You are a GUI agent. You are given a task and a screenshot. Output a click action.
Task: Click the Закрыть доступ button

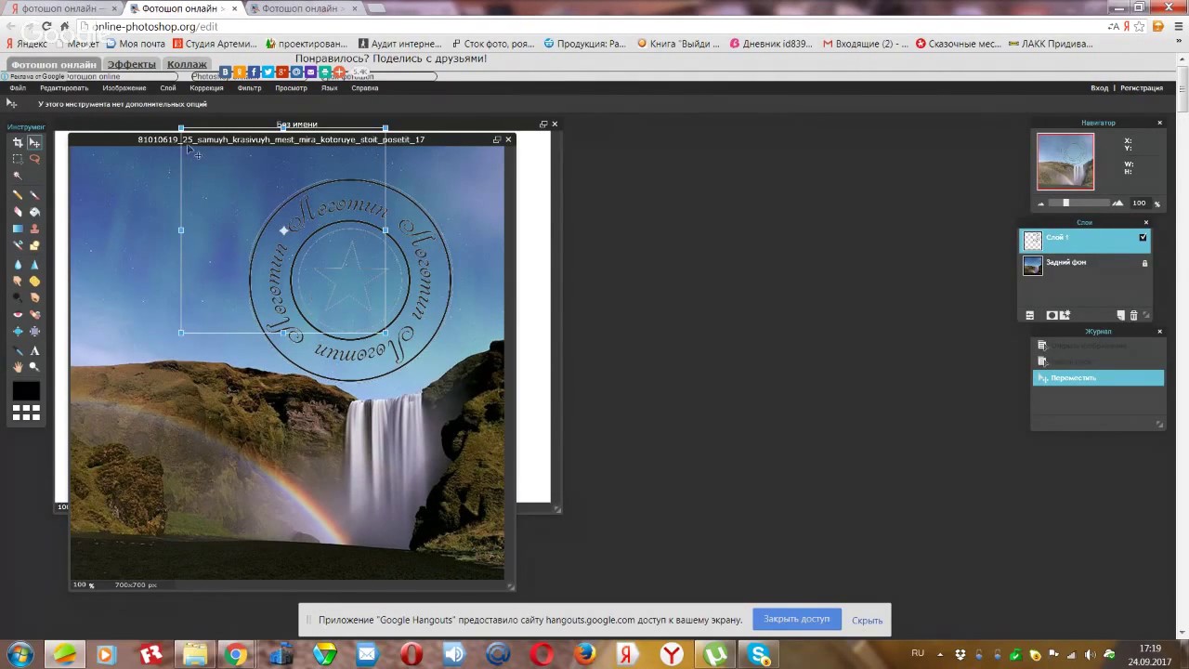pos(796,620)
